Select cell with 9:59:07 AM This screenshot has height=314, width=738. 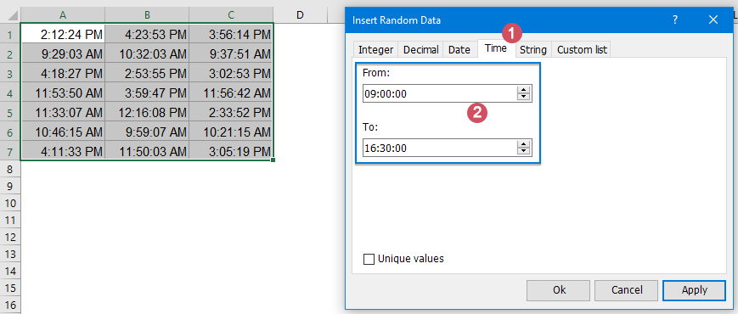pos(147,132)
